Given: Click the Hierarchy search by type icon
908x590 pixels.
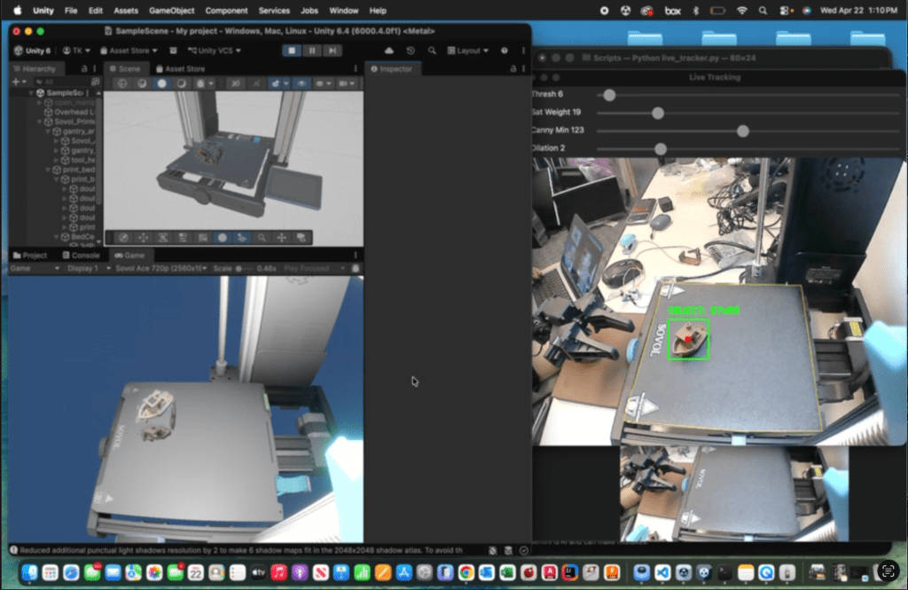Looking at the screenshot, I should (x=96, y=82).
